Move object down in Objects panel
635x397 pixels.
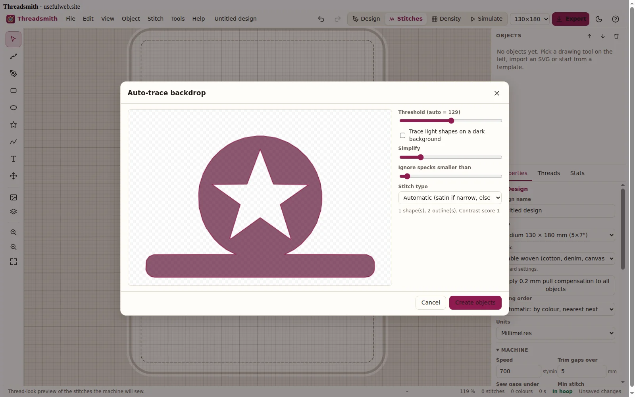point(603,36)
